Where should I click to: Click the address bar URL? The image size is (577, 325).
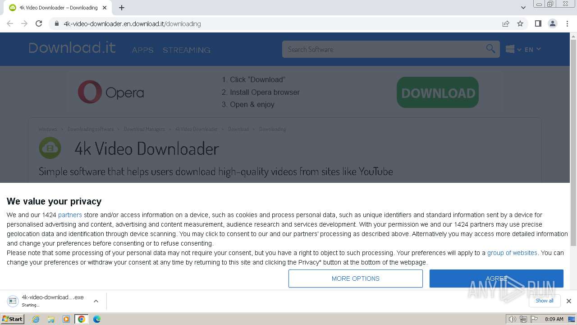pyautogui.click(x=132, y=23)
